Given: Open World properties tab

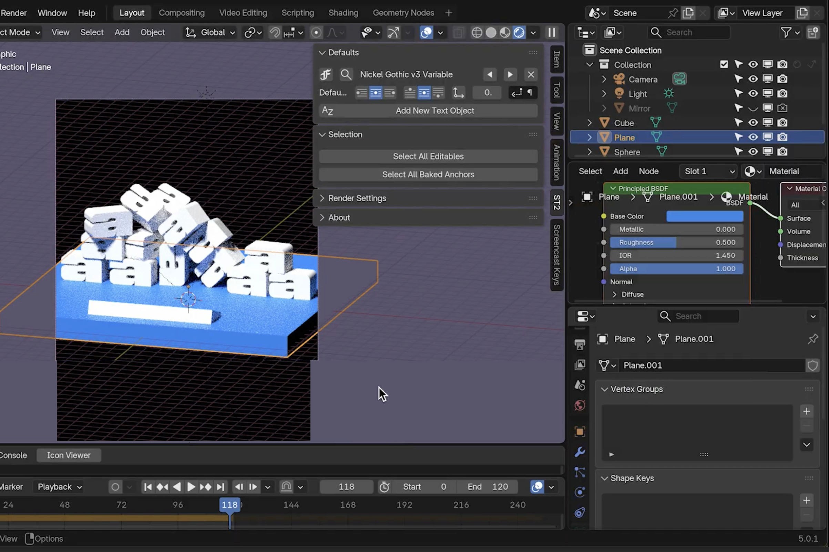Looking at the screenshot, I should click(x=580, y=405).
